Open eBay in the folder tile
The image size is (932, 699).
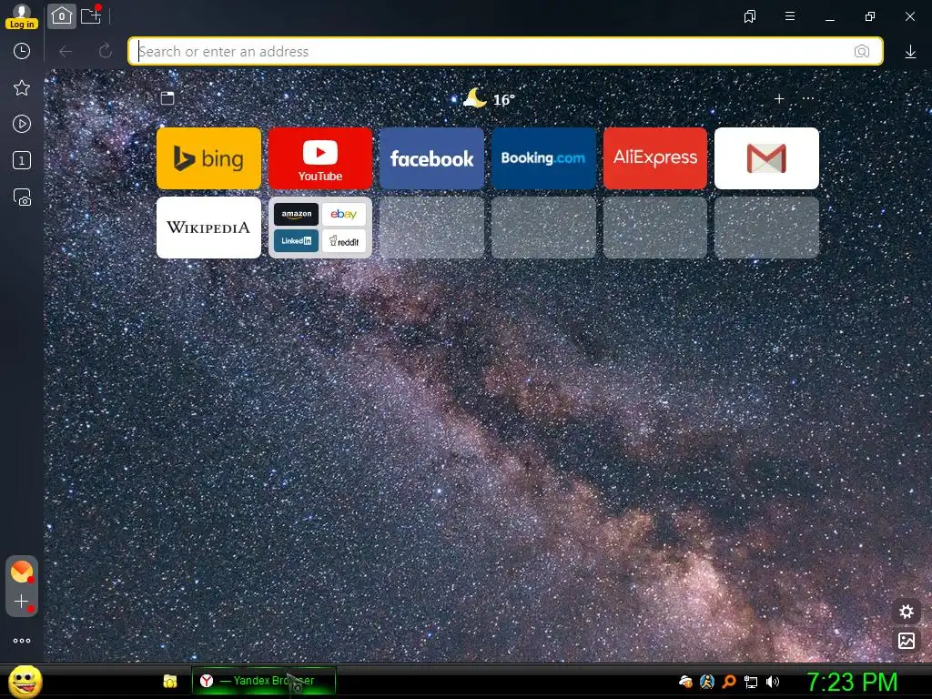click(x=343, y=214)
